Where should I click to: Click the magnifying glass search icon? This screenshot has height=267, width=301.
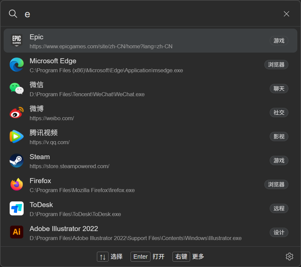tap(13, 14)
